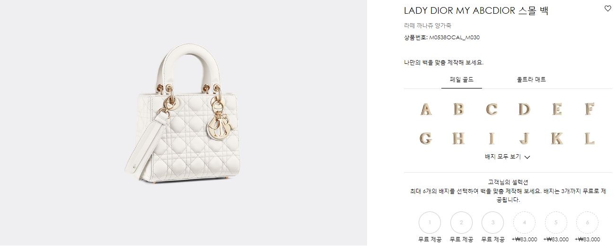Choose the gold letter B badge
The image size is (615, 246).
click(x=458, y=109)
